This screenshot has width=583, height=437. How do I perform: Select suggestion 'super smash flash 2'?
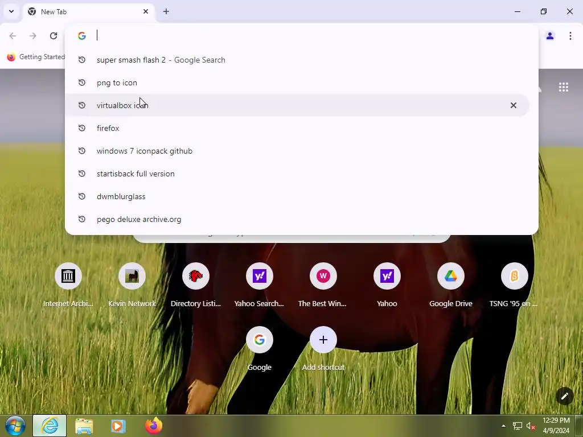click(297, 60)
